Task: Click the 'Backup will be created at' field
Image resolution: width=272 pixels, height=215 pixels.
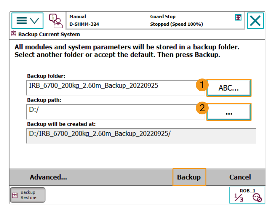Action: (141, 136)
